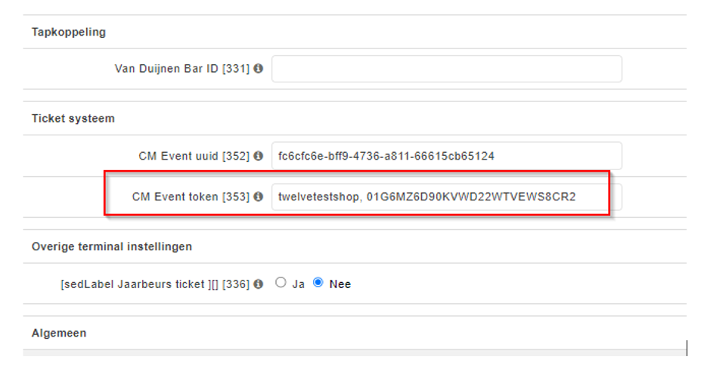Viewport: 704px width, 366px height.
Task: Click info icon next to CM Event uuid
Action: tap(259, 156)
